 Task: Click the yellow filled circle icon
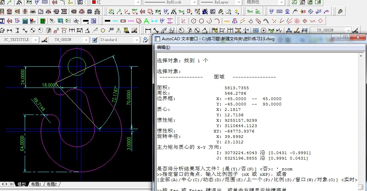coord(103,30)
